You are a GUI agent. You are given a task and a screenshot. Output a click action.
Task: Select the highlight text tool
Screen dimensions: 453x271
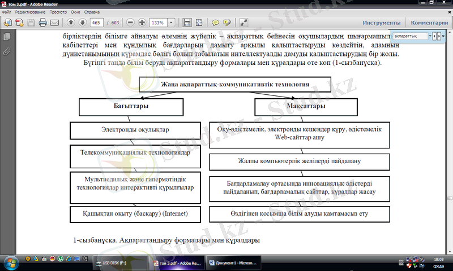[x=228, y=23]
